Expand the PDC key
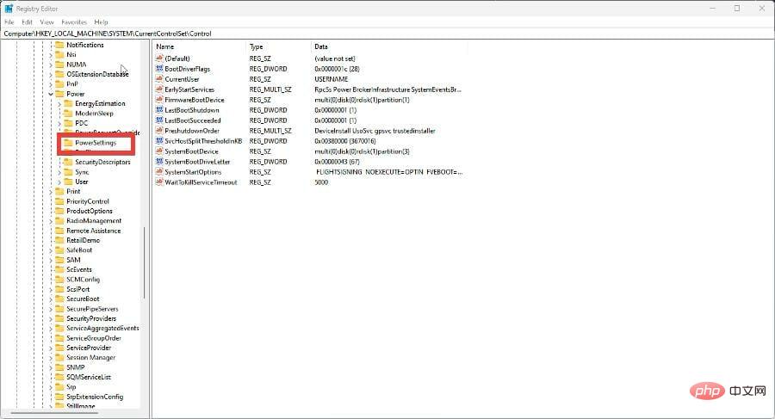Image resolution: width=775 pixels, height=419 pixels. point(59,123)
